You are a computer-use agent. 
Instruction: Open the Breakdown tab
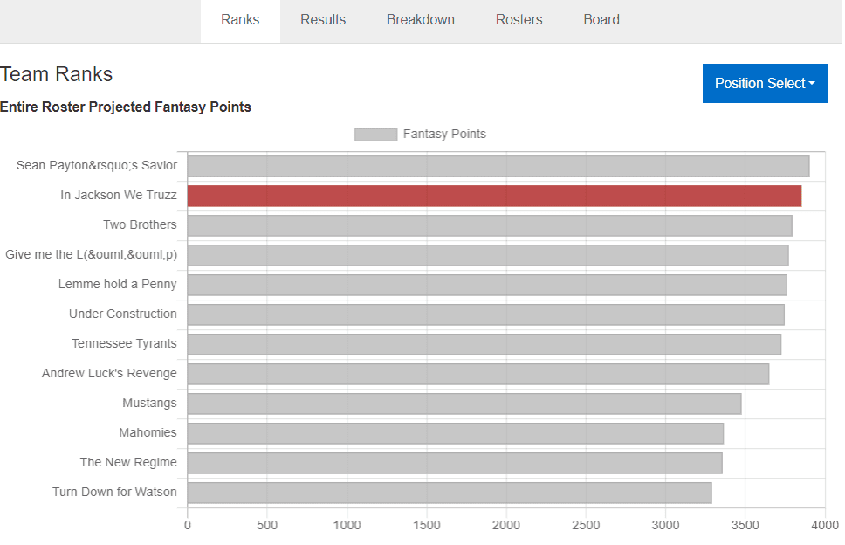[420, 19]
